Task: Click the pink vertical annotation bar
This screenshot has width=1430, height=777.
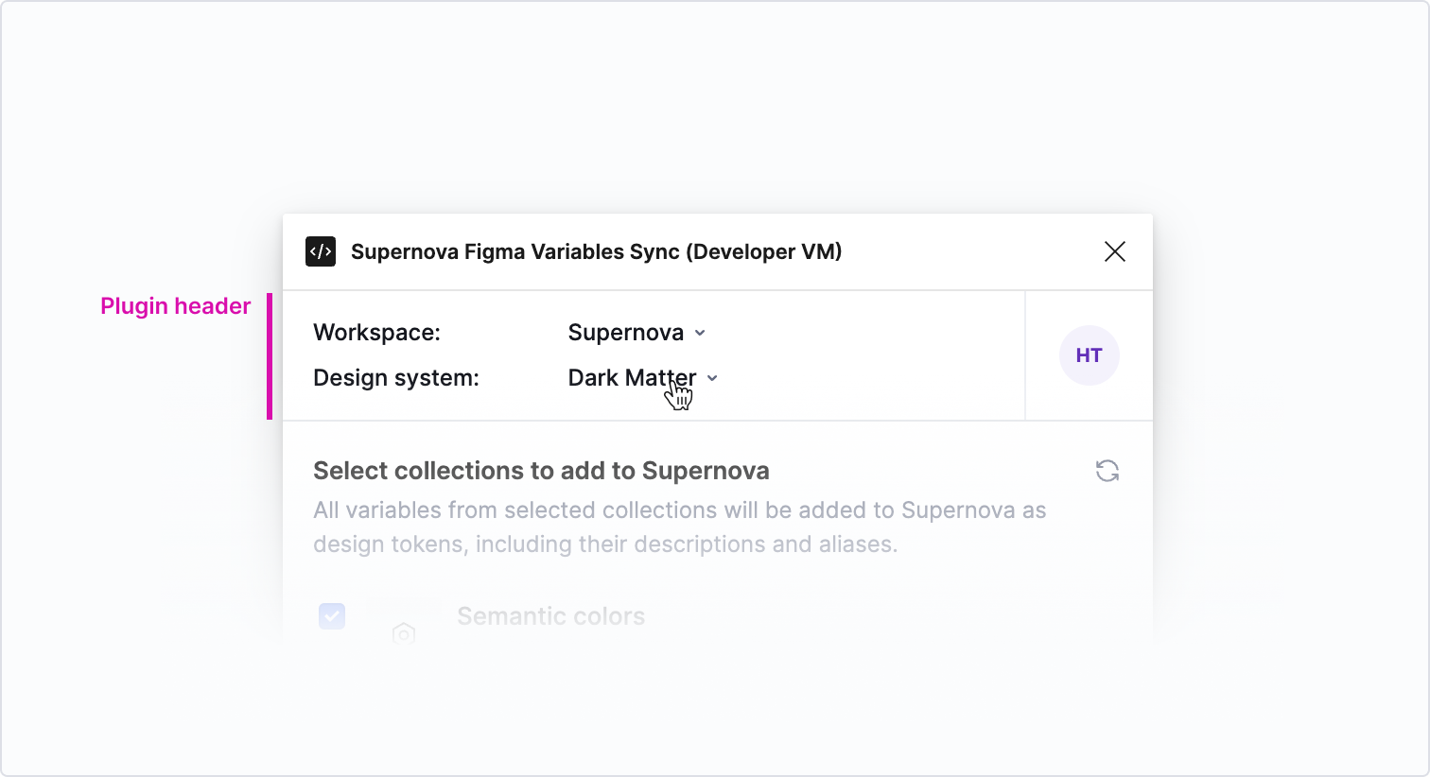Action: point(270,356)
